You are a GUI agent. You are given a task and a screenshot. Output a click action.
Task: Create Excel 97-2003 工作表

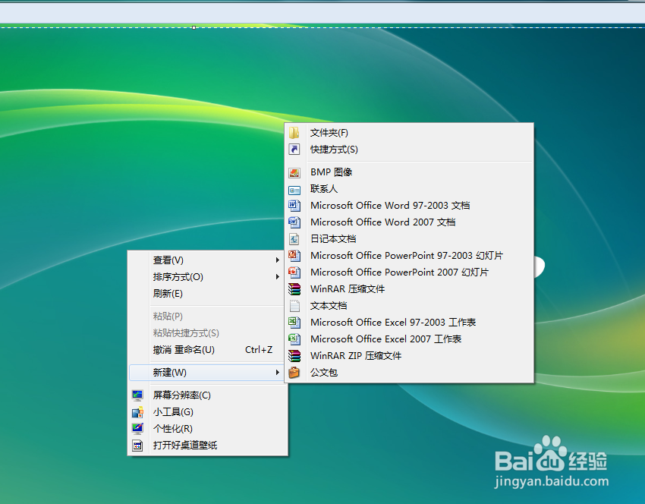point(409,322)
